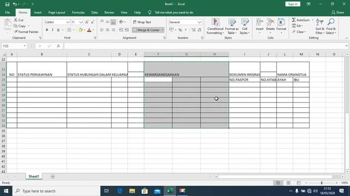350x196 pixels.
Task: Open the Calibri font name dropdown
Action: click(x=68, y=22)
